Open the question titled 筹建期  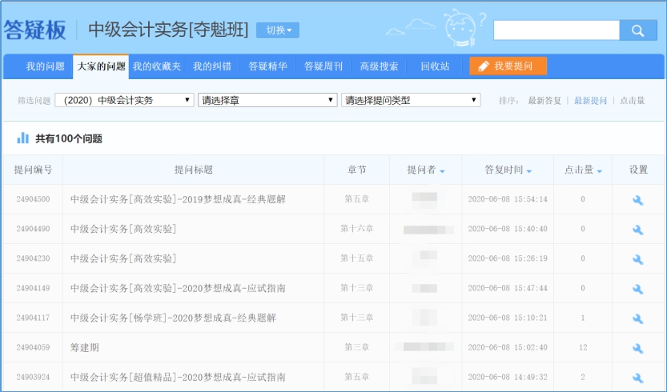tap(85, 348)
